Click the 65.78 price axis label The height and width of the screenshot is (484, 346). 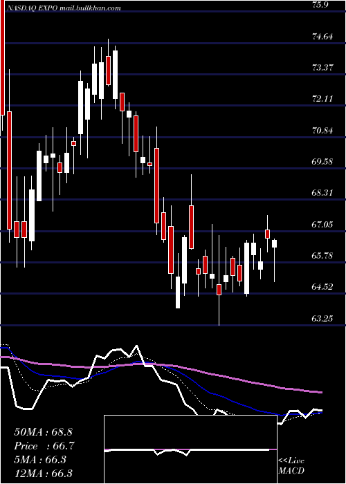[323, 255]
